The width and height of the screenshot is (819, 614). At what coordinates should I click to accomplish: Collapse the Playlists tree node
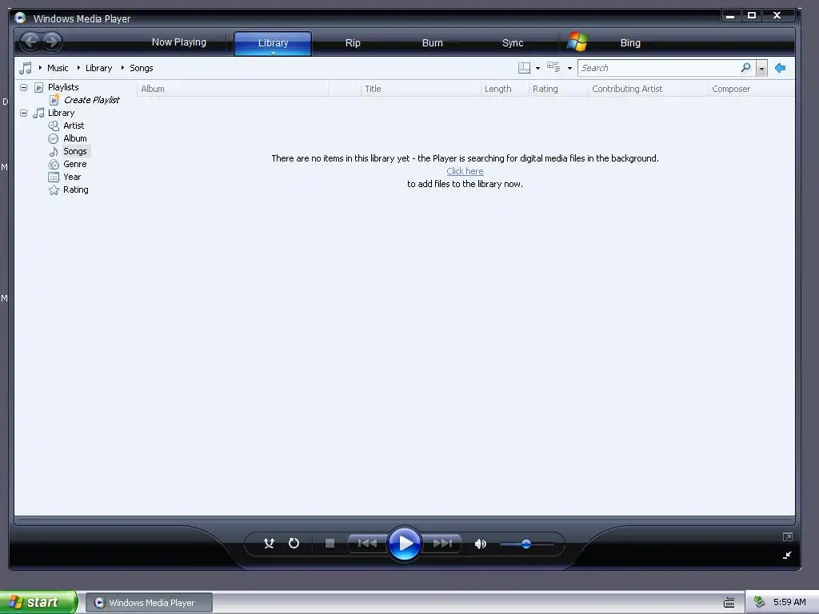click(23, 87)
